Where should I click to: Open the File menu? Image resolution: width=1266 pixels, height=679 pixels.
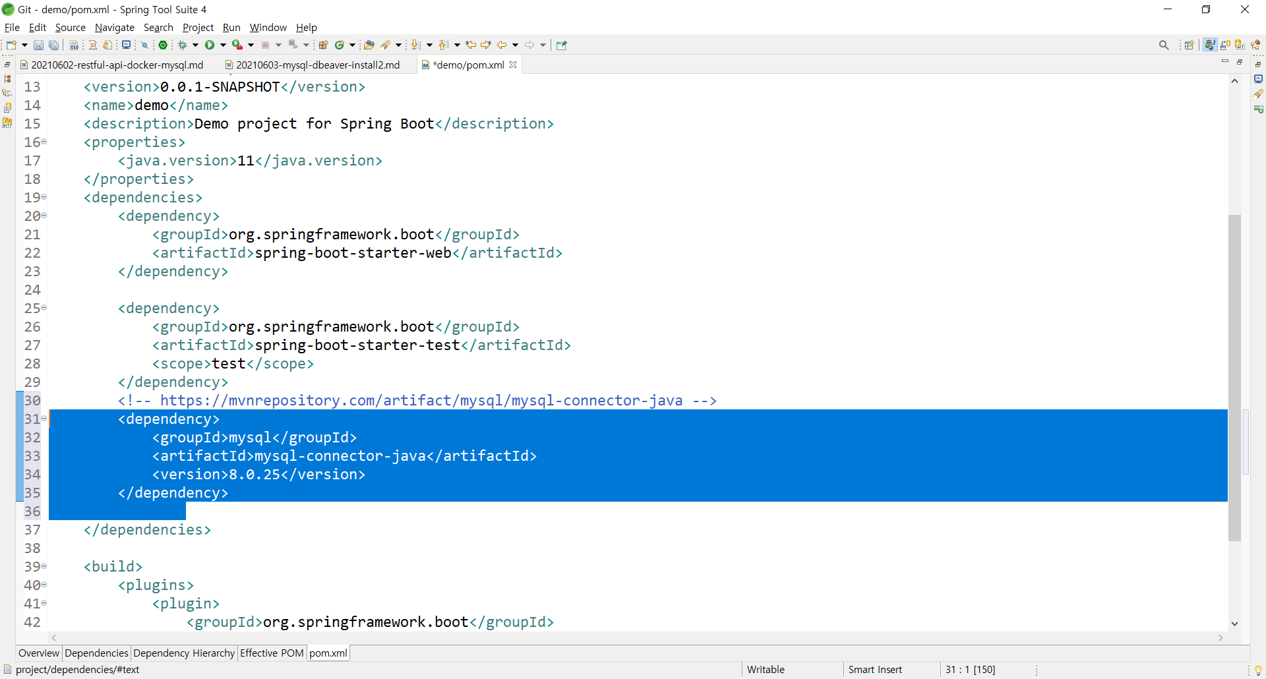coord(12,27)
